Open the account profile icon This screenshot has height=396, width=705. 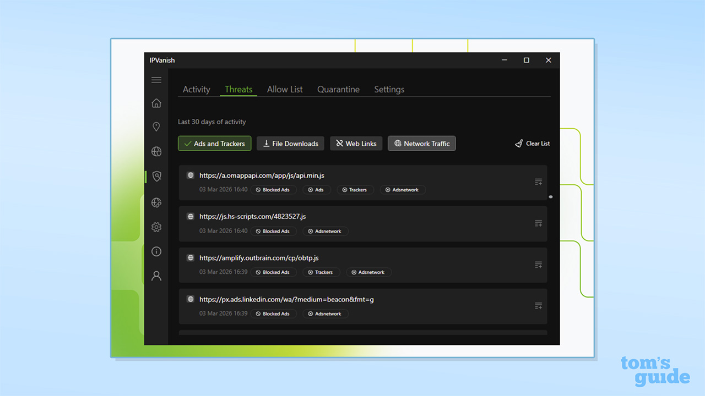pos(156,275)
